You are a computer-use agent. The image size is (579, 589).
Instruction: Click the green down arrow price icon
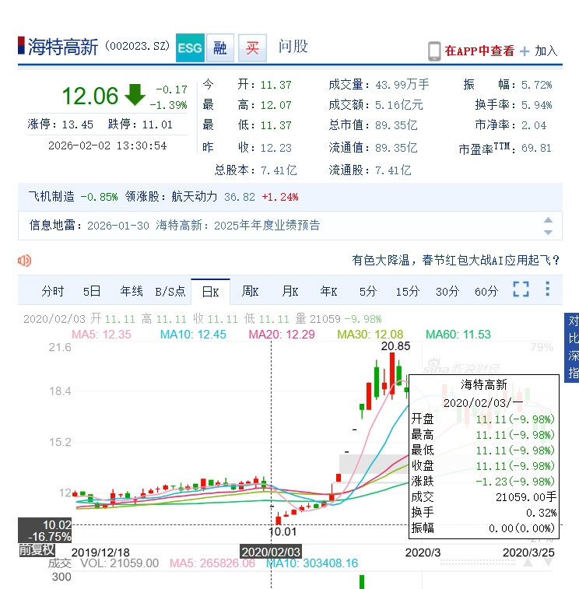coord(135,95)
